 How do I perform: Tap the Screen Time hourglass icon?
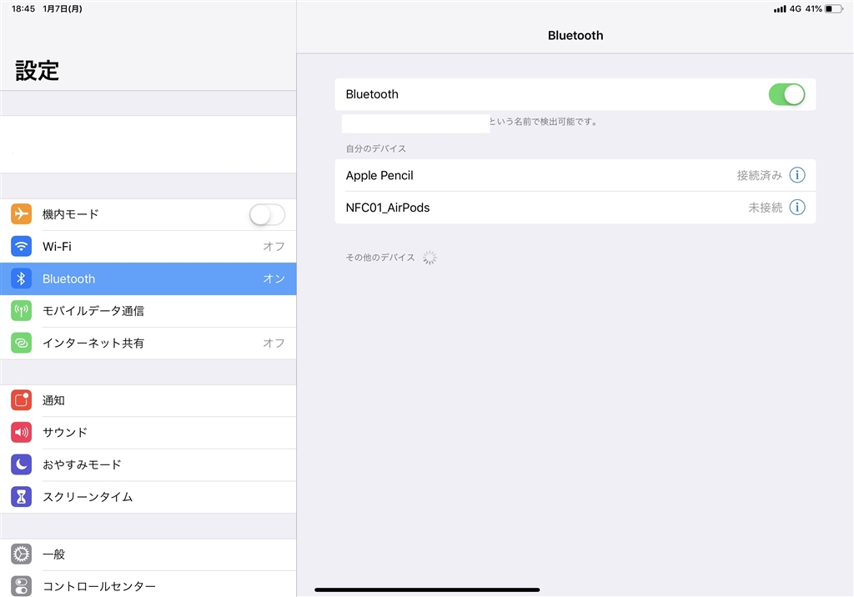pos(21,497)
